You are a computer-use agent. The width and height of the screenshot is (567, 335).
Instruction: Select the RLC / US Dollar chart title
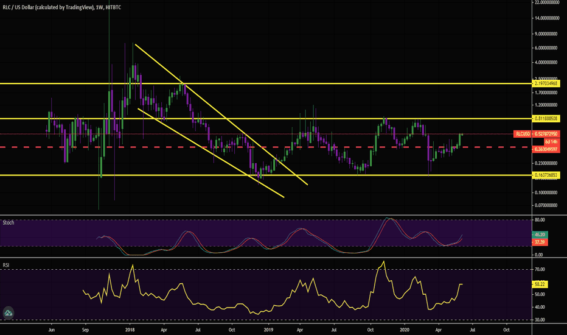coord(62,7)
